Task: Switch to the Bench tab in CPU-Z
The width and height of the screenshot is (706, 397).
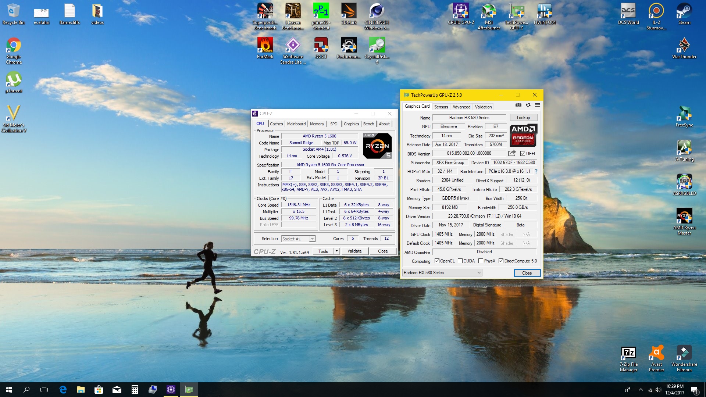Action: 368,124
